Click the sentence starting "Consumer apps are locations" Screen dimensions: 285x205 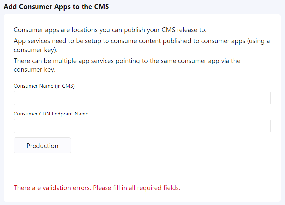pyautogui.click(x=110, y=30)
